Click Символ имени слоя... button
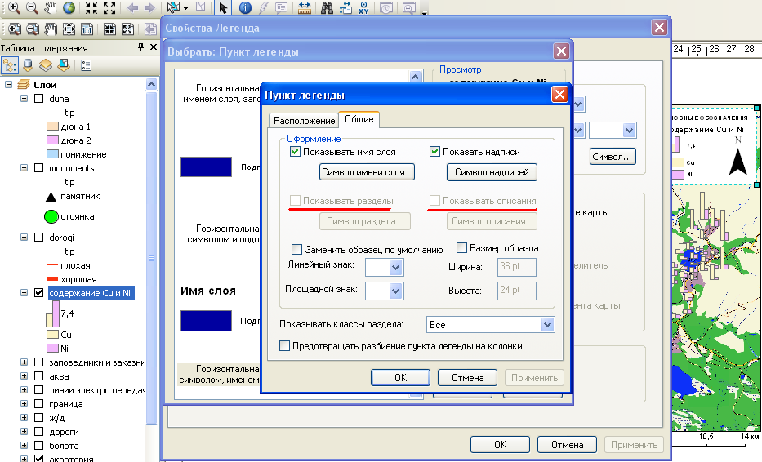 367,172
